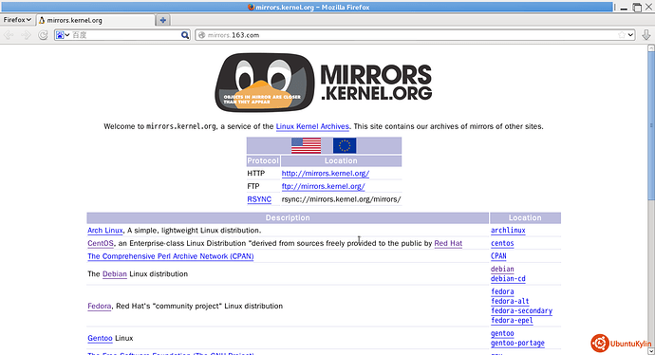Click the search magnifier icon
This screenshot has height=355, width=655.
click(x=185, y=35)
